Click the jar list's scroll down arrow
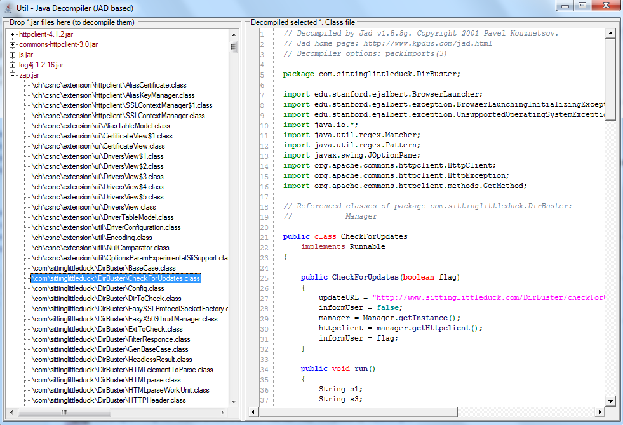Viewport: 623px width, 425px height. (x=234, y=401)
